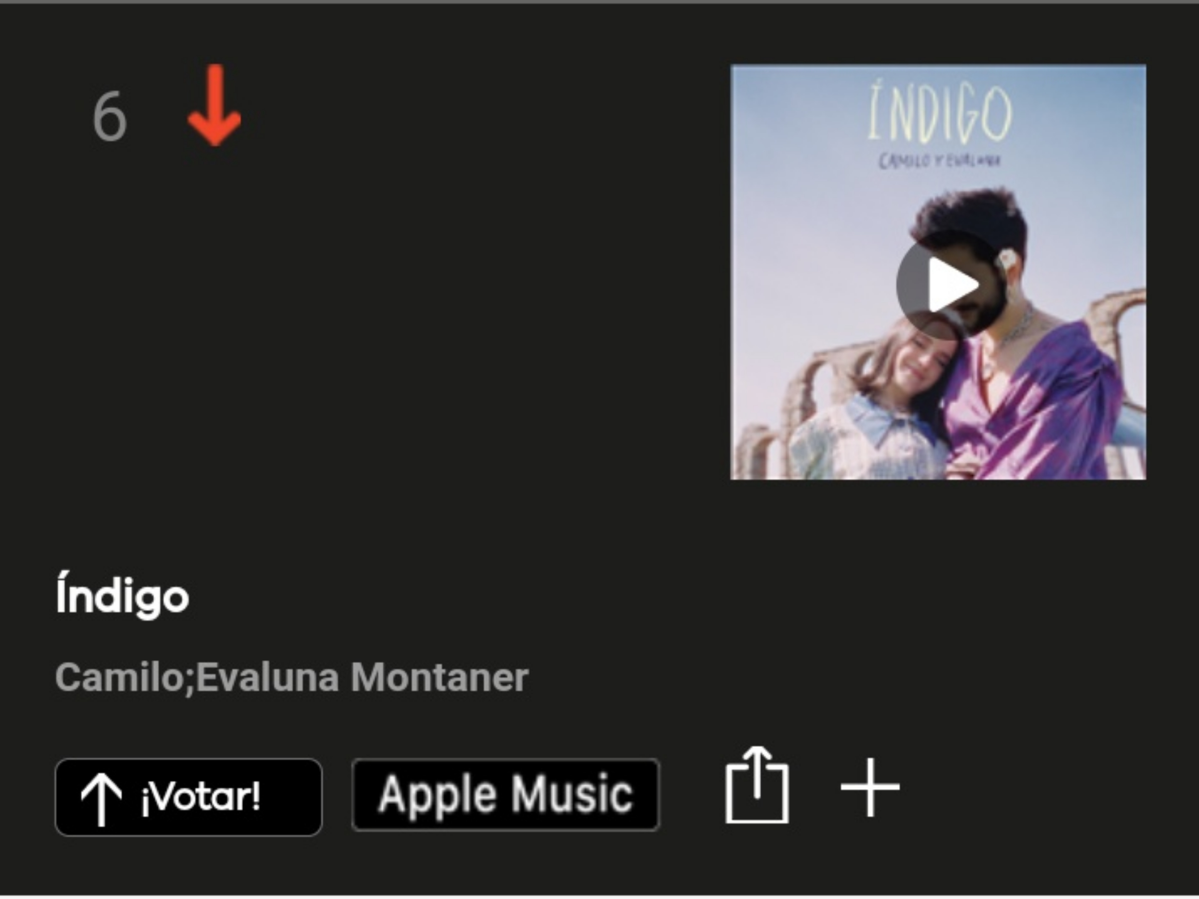Click the word Montaner in artist line
Viewport: 1199px width, 899px height.
(440, 678)
